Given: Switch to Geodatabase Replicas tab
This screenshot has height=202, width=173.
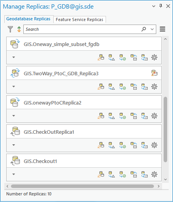Looking at the screenshot, I should [x=28, y=19].
